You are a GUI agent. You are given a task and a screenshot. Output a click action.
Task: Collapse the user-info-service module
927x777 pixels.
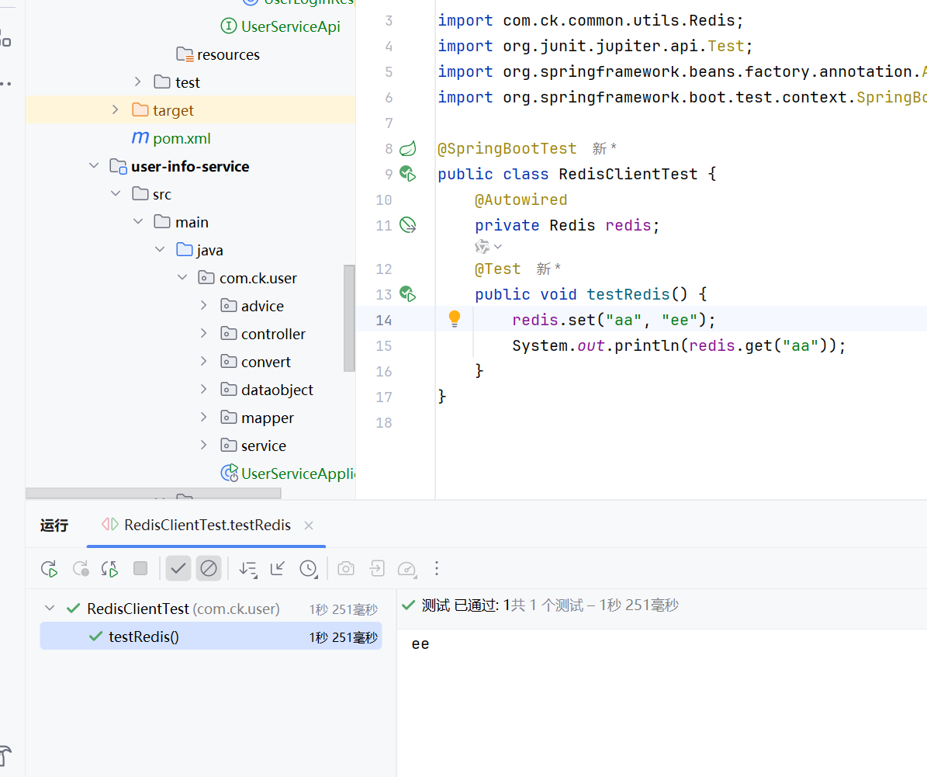coord(94,165)
